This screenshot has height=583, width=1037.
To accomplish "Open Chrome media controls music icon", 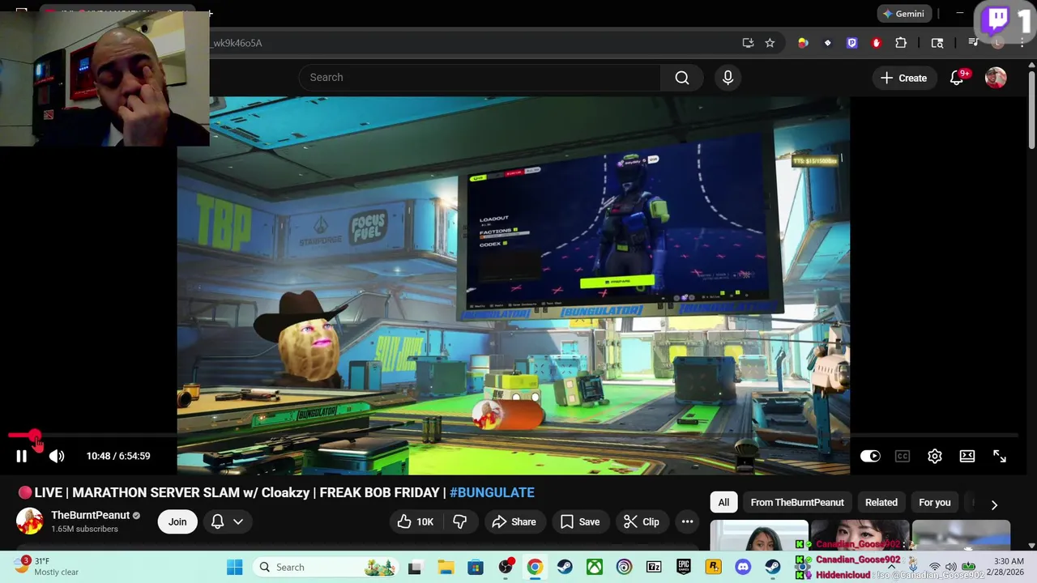I will (x=973, y=43).
